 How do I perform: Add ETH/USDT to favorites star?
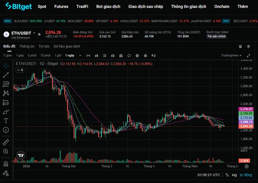click(x=39, y=34)
